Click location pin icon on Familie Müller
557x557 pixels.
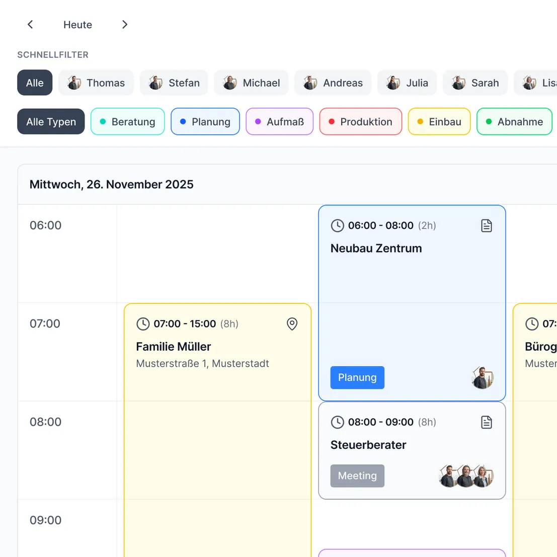(x=292, y=324)
